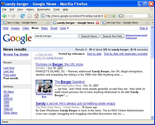The width and height of the screenshot is (155, 125).
Task: Open the Bookmarks menu
Action: [44, 9]
